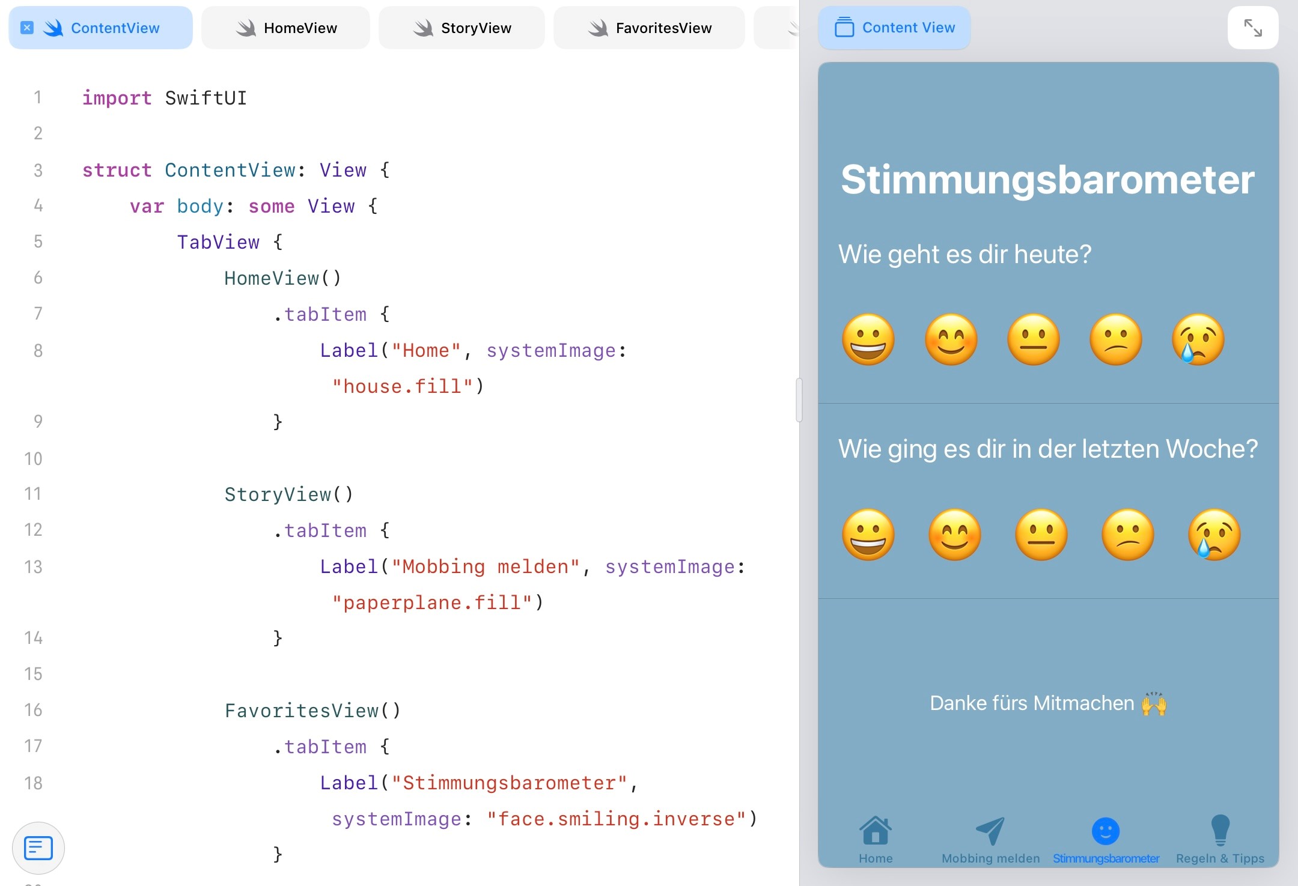The height and width of the screenshot is (886, 1298).
Task: Choose the confused face emoji for today
Action: pos(1116,339)
